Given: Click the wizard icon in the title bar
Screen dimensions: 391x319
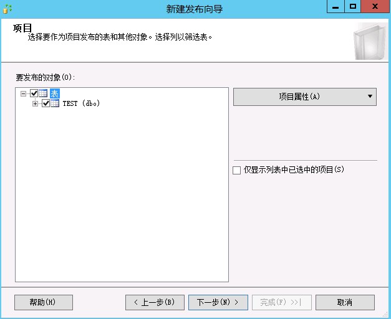Looking at the screenshot, I should [7, 9].
